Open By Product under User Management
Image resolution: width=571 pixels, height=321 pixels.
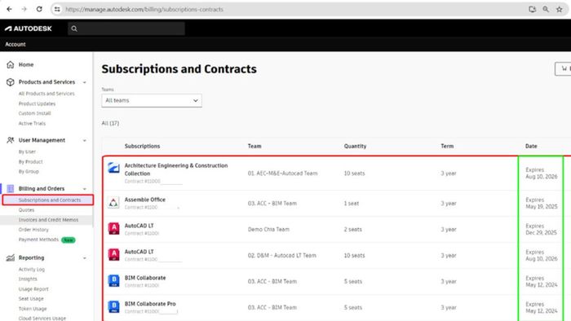(x=31, y=161)
